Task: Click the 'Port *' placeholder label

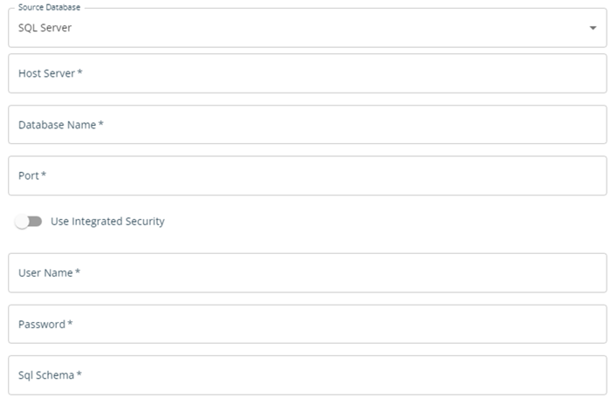Action: (x=32, y=175)
